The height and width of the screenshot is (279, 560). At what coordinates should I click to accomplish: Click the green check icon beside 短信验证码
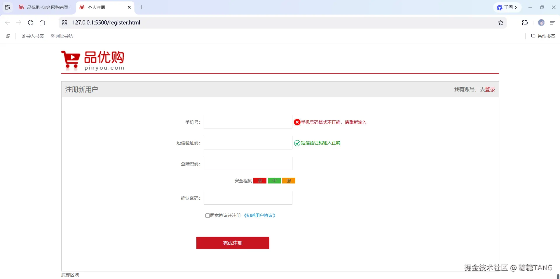pyautogui.click(x=297, y=143)
